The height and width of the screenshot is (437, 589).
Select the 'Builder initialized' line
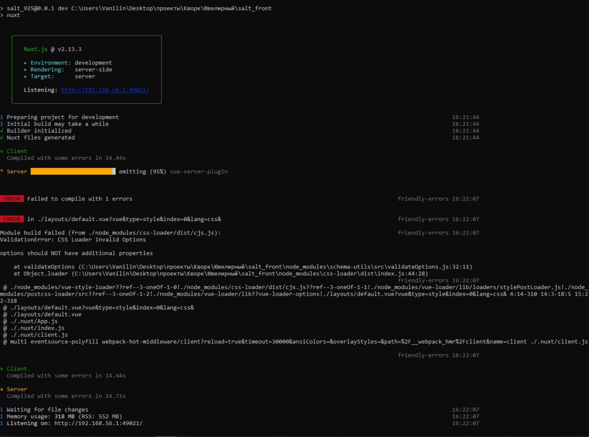click(x=36, y=131)
